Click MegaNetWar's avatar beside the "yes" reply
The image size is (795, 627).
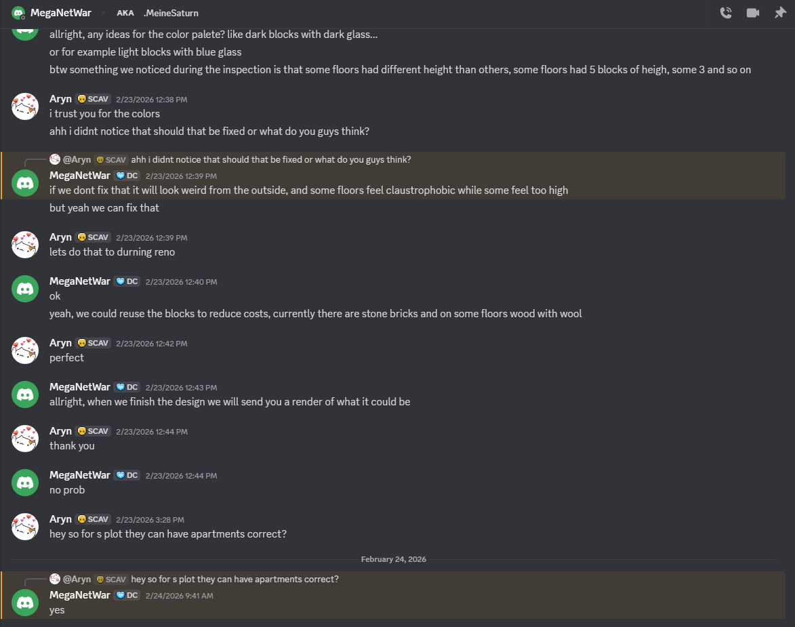25,603
